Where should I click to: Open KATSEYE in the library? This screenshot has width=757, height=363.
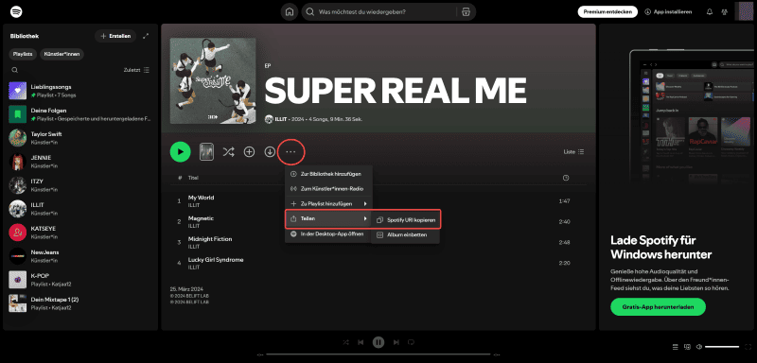click(80, 233)
